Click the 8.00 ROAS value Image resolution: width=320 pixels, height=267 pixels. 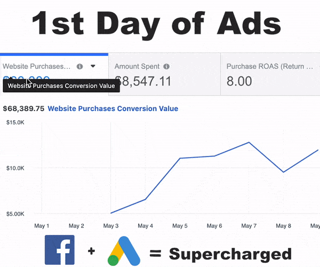click(239, 81)
